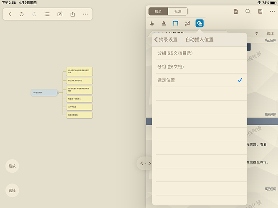
Task: Tap the sort up-down arrows
Action: pyautogui.click(x=257, y=33)
